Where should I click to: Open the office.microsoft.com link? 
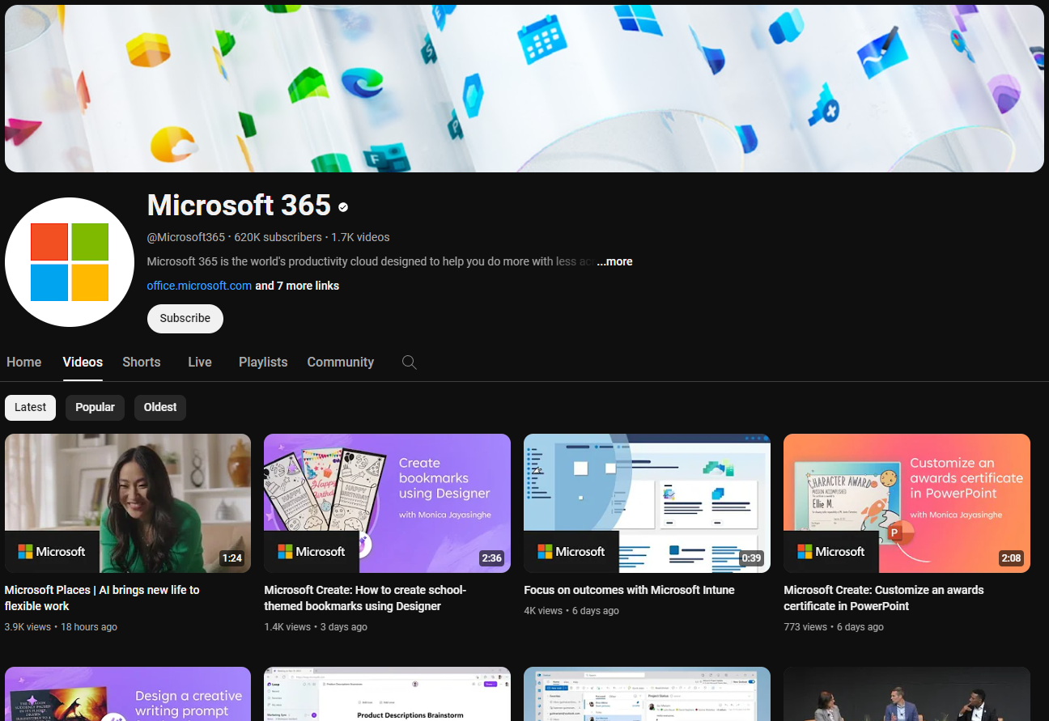[198, 286]
